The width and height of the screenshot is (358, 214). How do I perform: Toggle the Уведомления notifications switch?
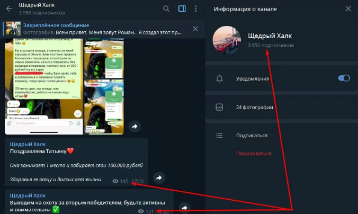(344, 78)
